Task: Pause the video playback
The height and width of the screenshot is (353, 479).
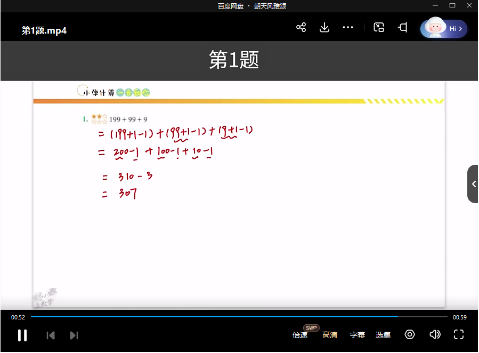Action: [x=22, y=336]
